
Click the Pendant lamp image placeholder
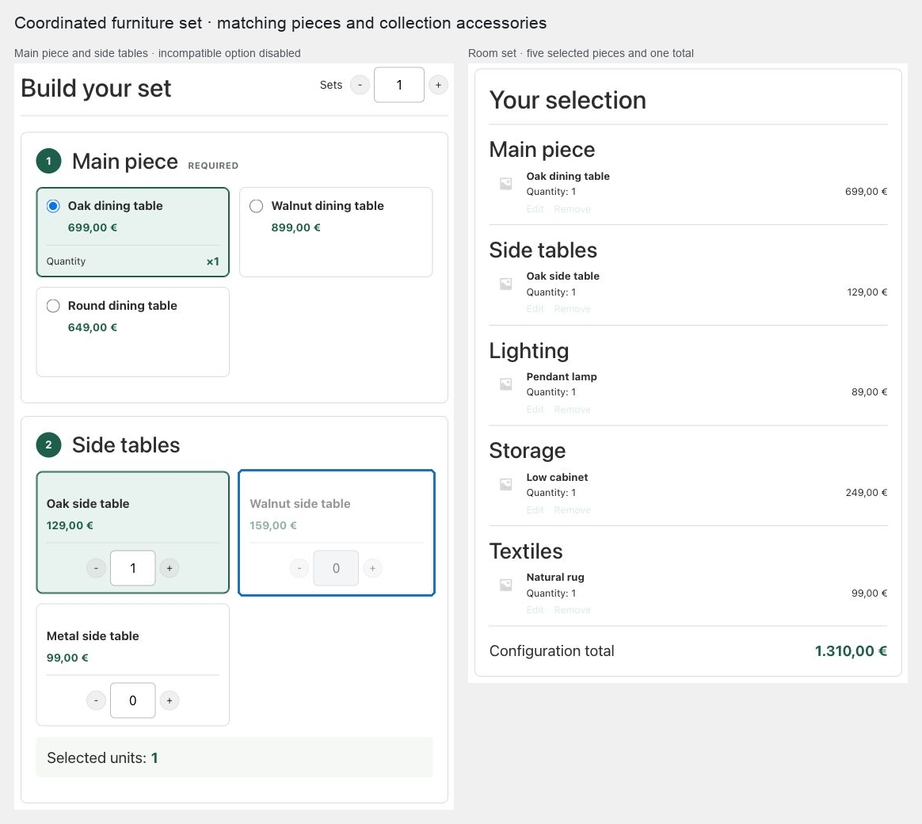[505, 384]
